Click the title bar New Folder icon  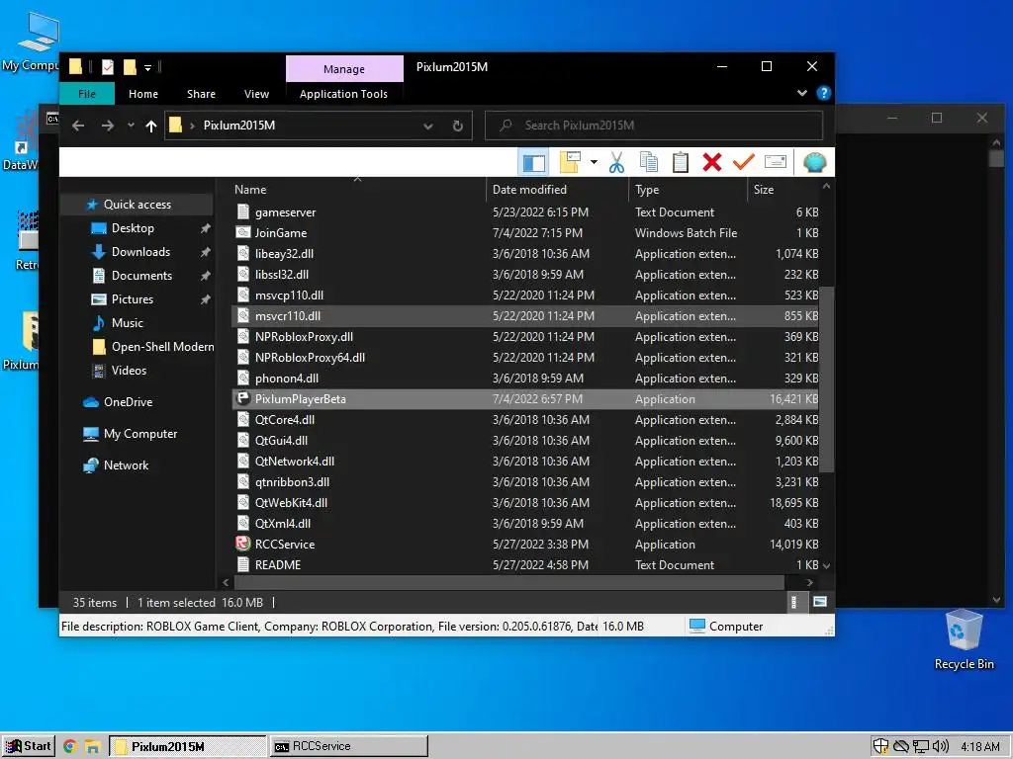130,66
